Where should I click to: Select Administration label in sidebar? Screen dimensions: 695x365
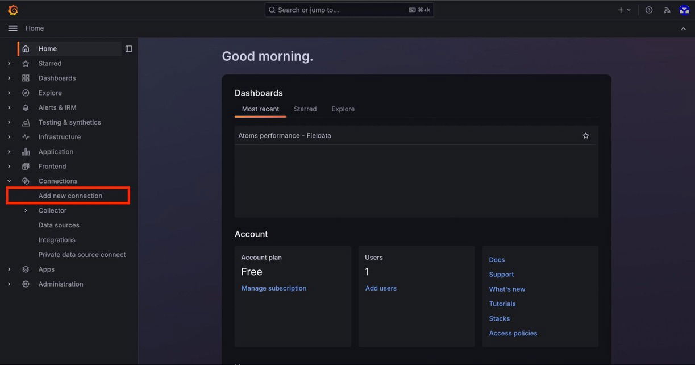click(61, 284)
